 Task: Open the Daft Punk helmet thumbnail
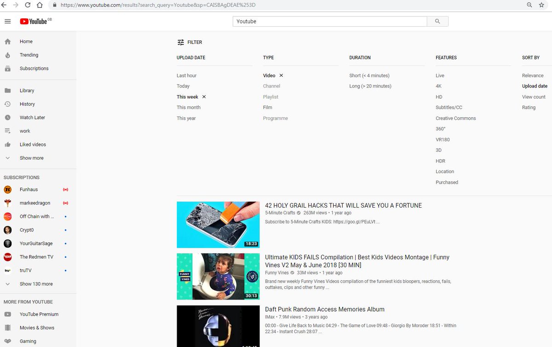tap(218, 326)
